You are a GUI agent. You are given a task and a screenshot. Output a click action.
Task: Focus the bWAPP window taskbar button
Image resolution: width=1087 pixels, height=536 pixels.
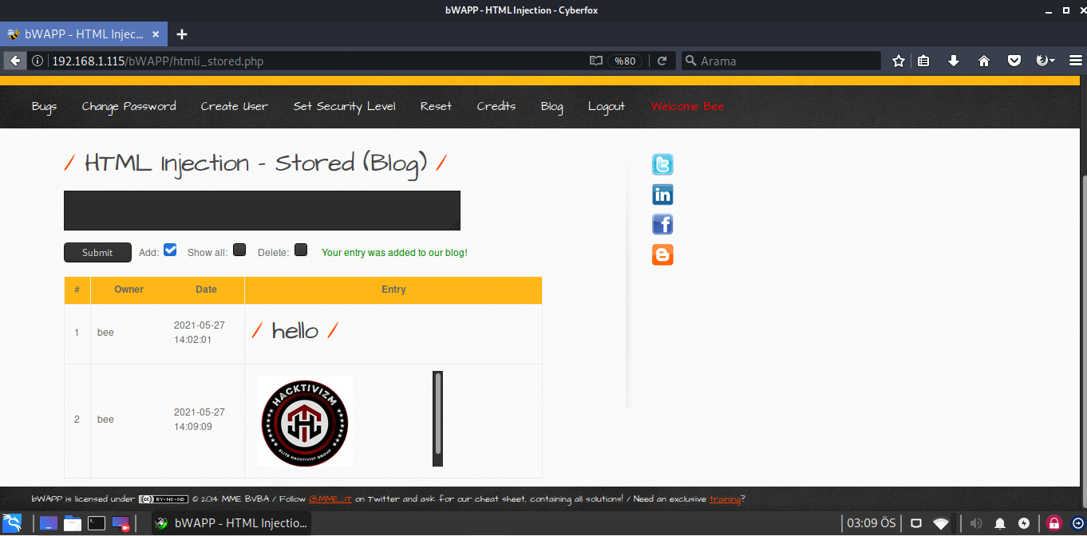(x=231, y=523)
